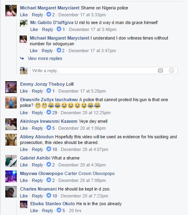Like Mc Gabito D'laffgiva's reply
188x215 pixels.
(x=34, y=29)
